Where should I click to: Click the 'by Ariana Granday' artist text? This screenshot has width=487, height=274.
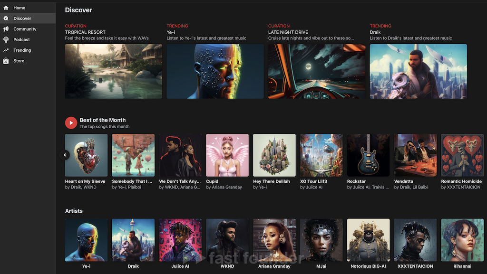pyautogui.click(x=224, y=187)
